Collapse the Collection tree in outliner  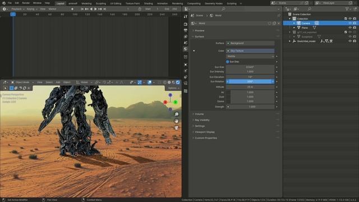[x=289, y=19]
